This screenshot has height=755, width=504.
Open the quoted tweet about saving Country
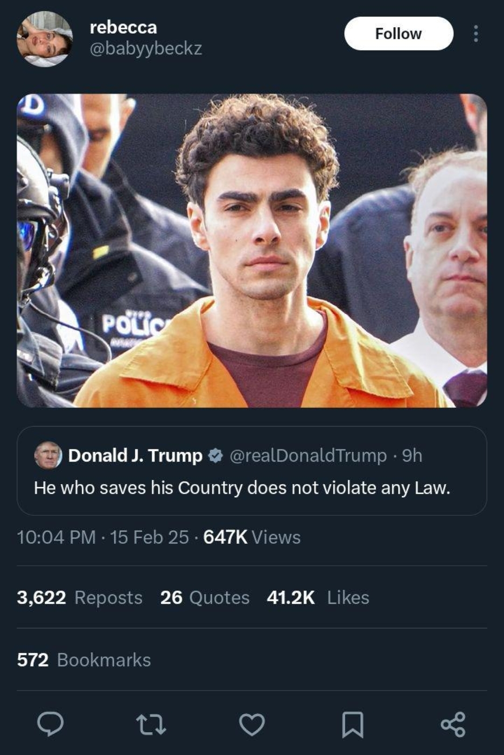pos(252,471)
